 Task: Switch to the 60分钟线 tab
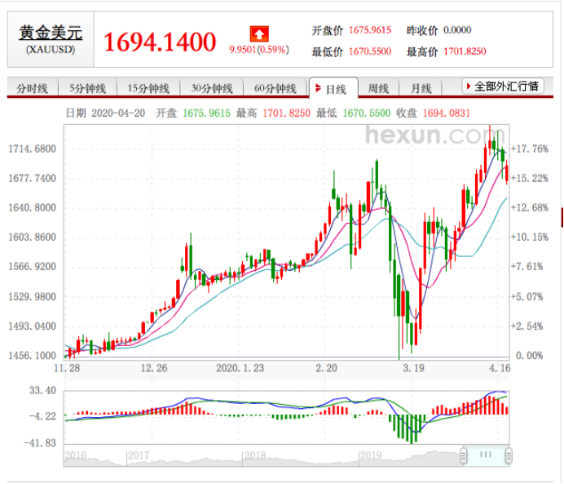coord(275,88)
